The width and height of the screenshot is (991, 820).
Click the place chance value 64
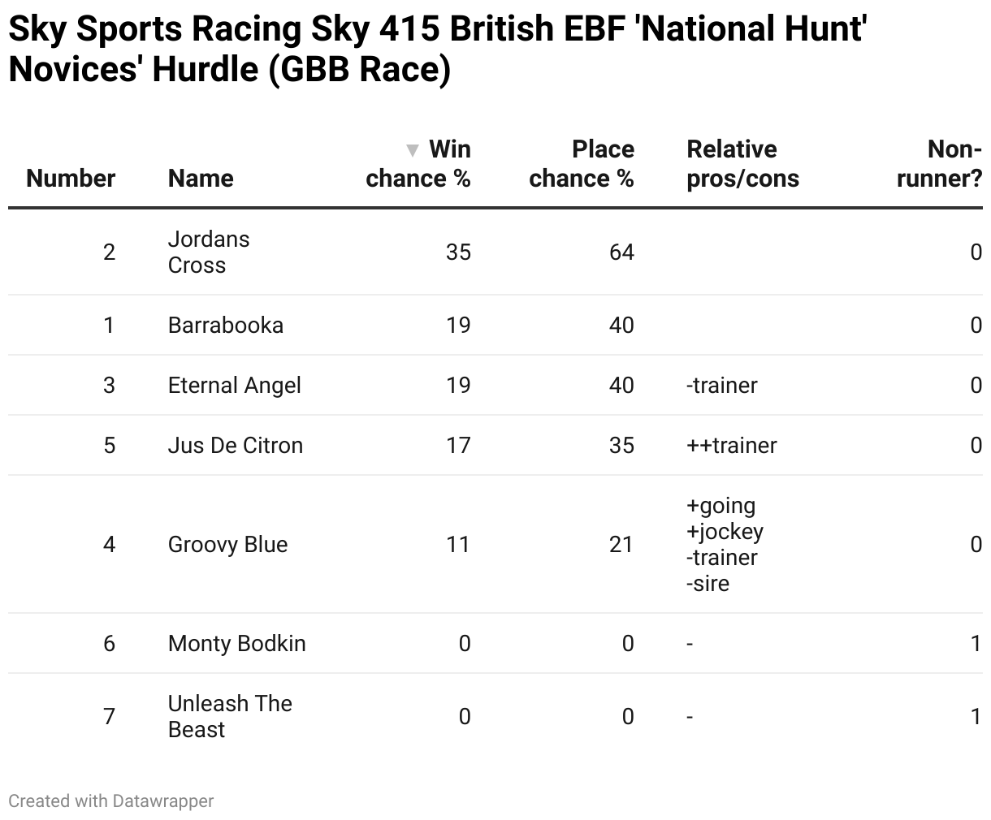coord(621,252)
